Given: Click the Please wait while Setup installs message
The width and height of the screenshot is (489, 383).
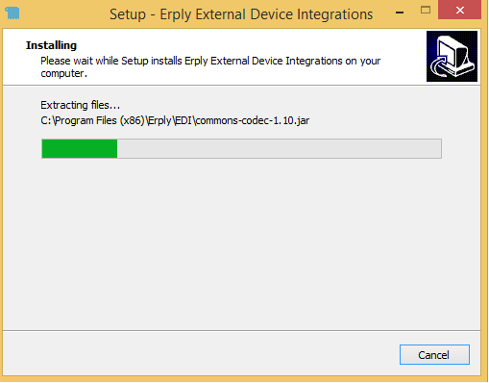Looking at the screenshot, I should coord(210,61).
